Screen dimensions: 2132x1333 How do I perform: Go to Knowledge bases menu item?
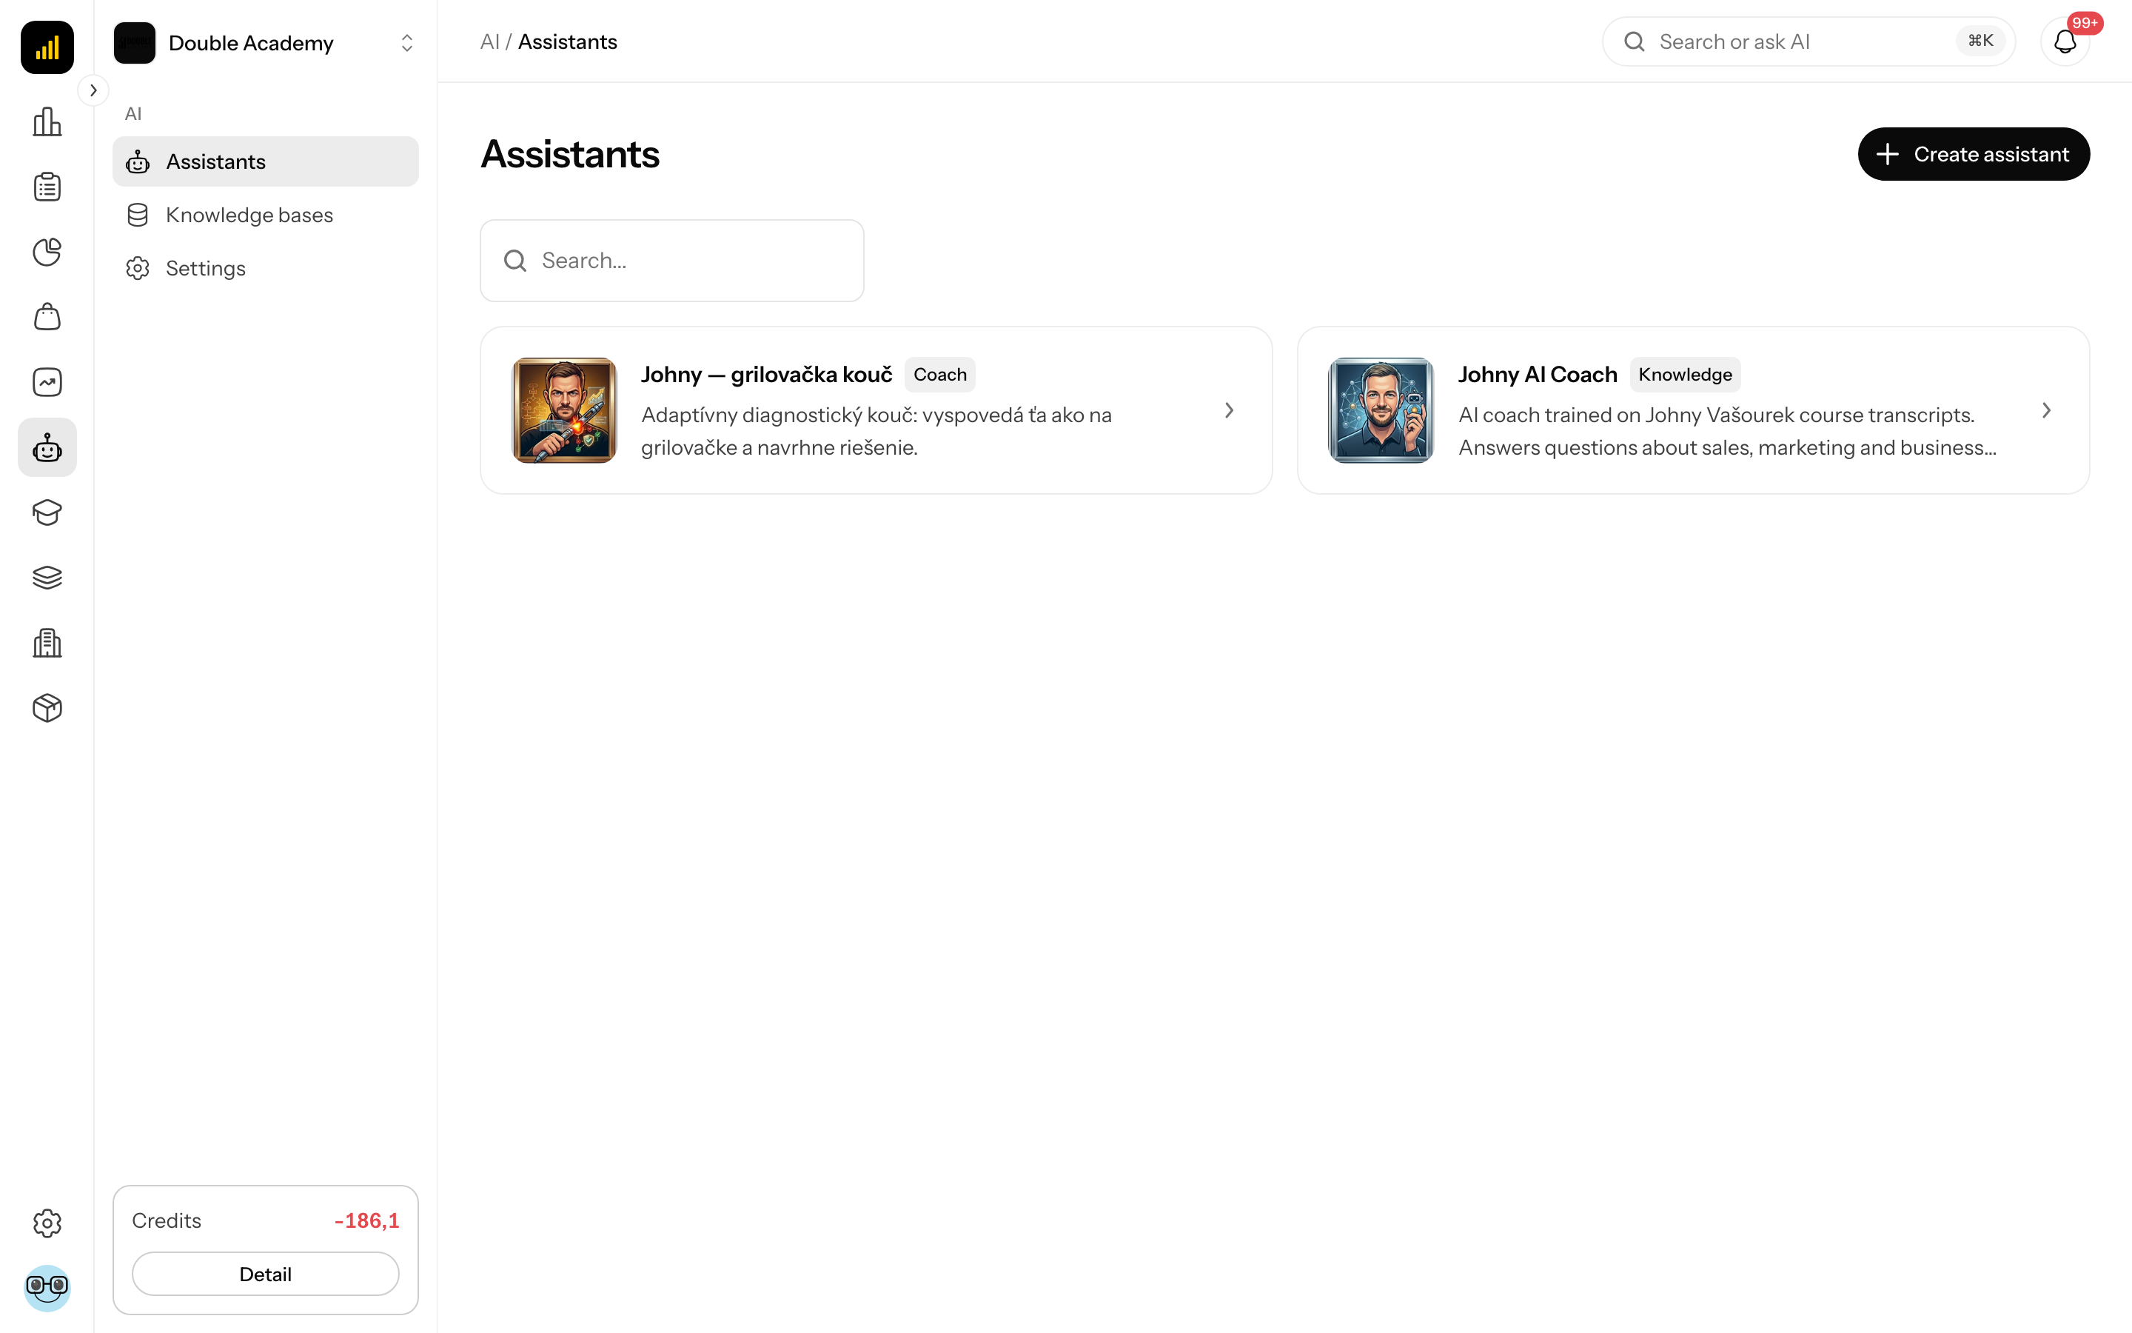pyautogui.click(x=265, y=215)
